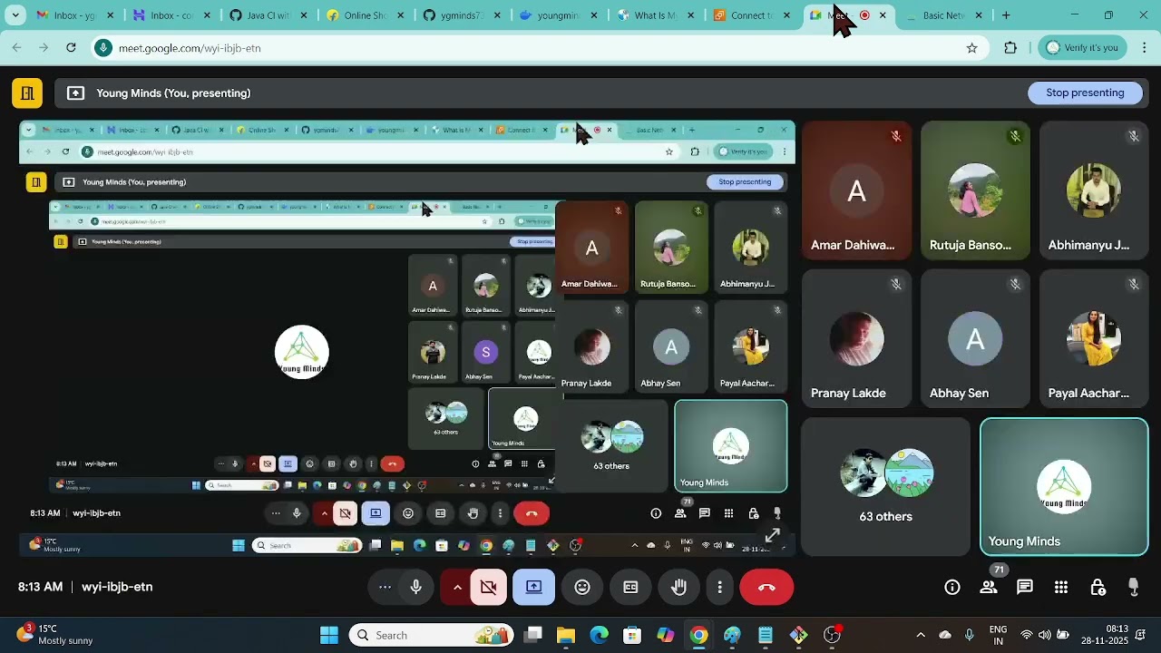This screenshot has width=1161, height=653.
Task: Switch to the Java CI GitHub tab
Action: pos(268,15)
